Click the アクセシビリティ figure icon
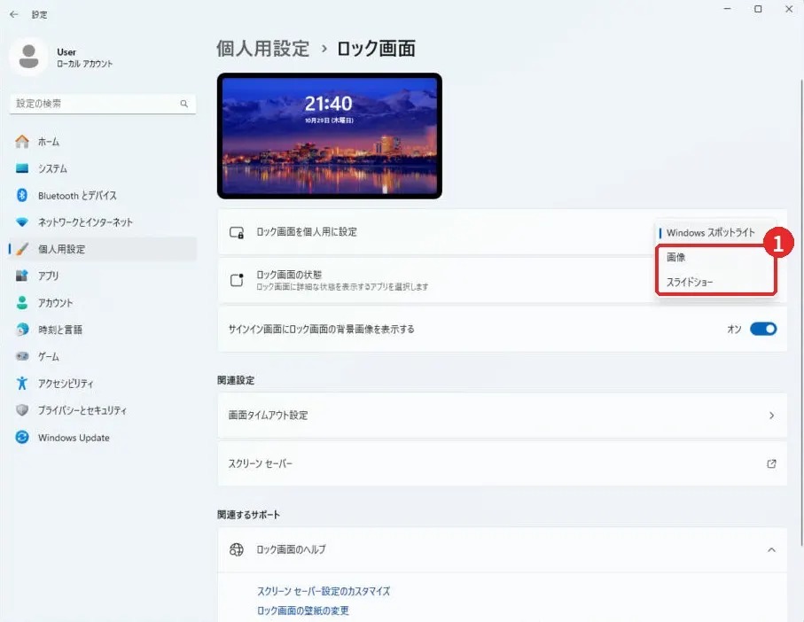Viewport: 804px width, 622px height. (22, 384)
